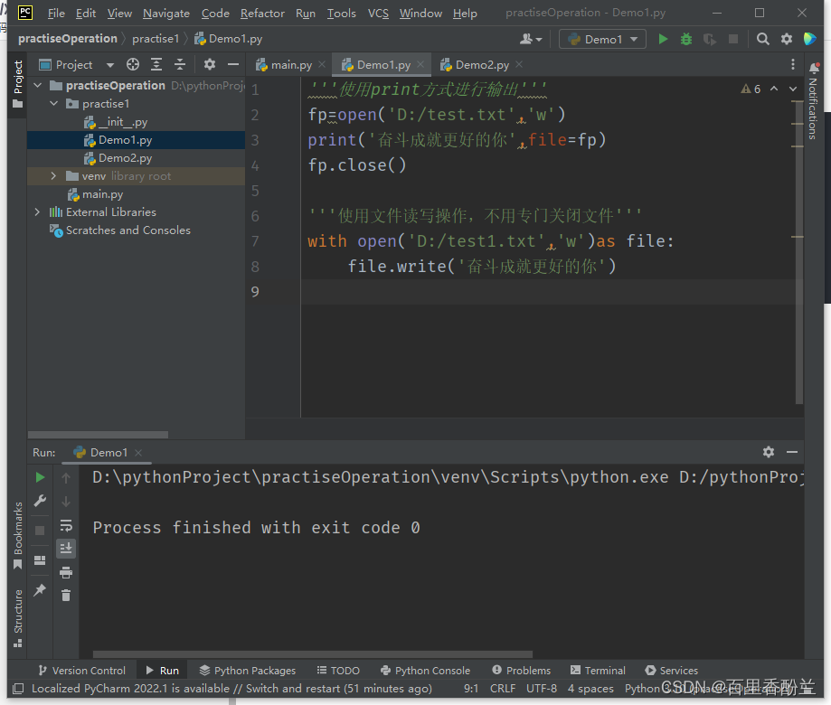
Task: Open Project panel options gear
Action: pos(210,64)
